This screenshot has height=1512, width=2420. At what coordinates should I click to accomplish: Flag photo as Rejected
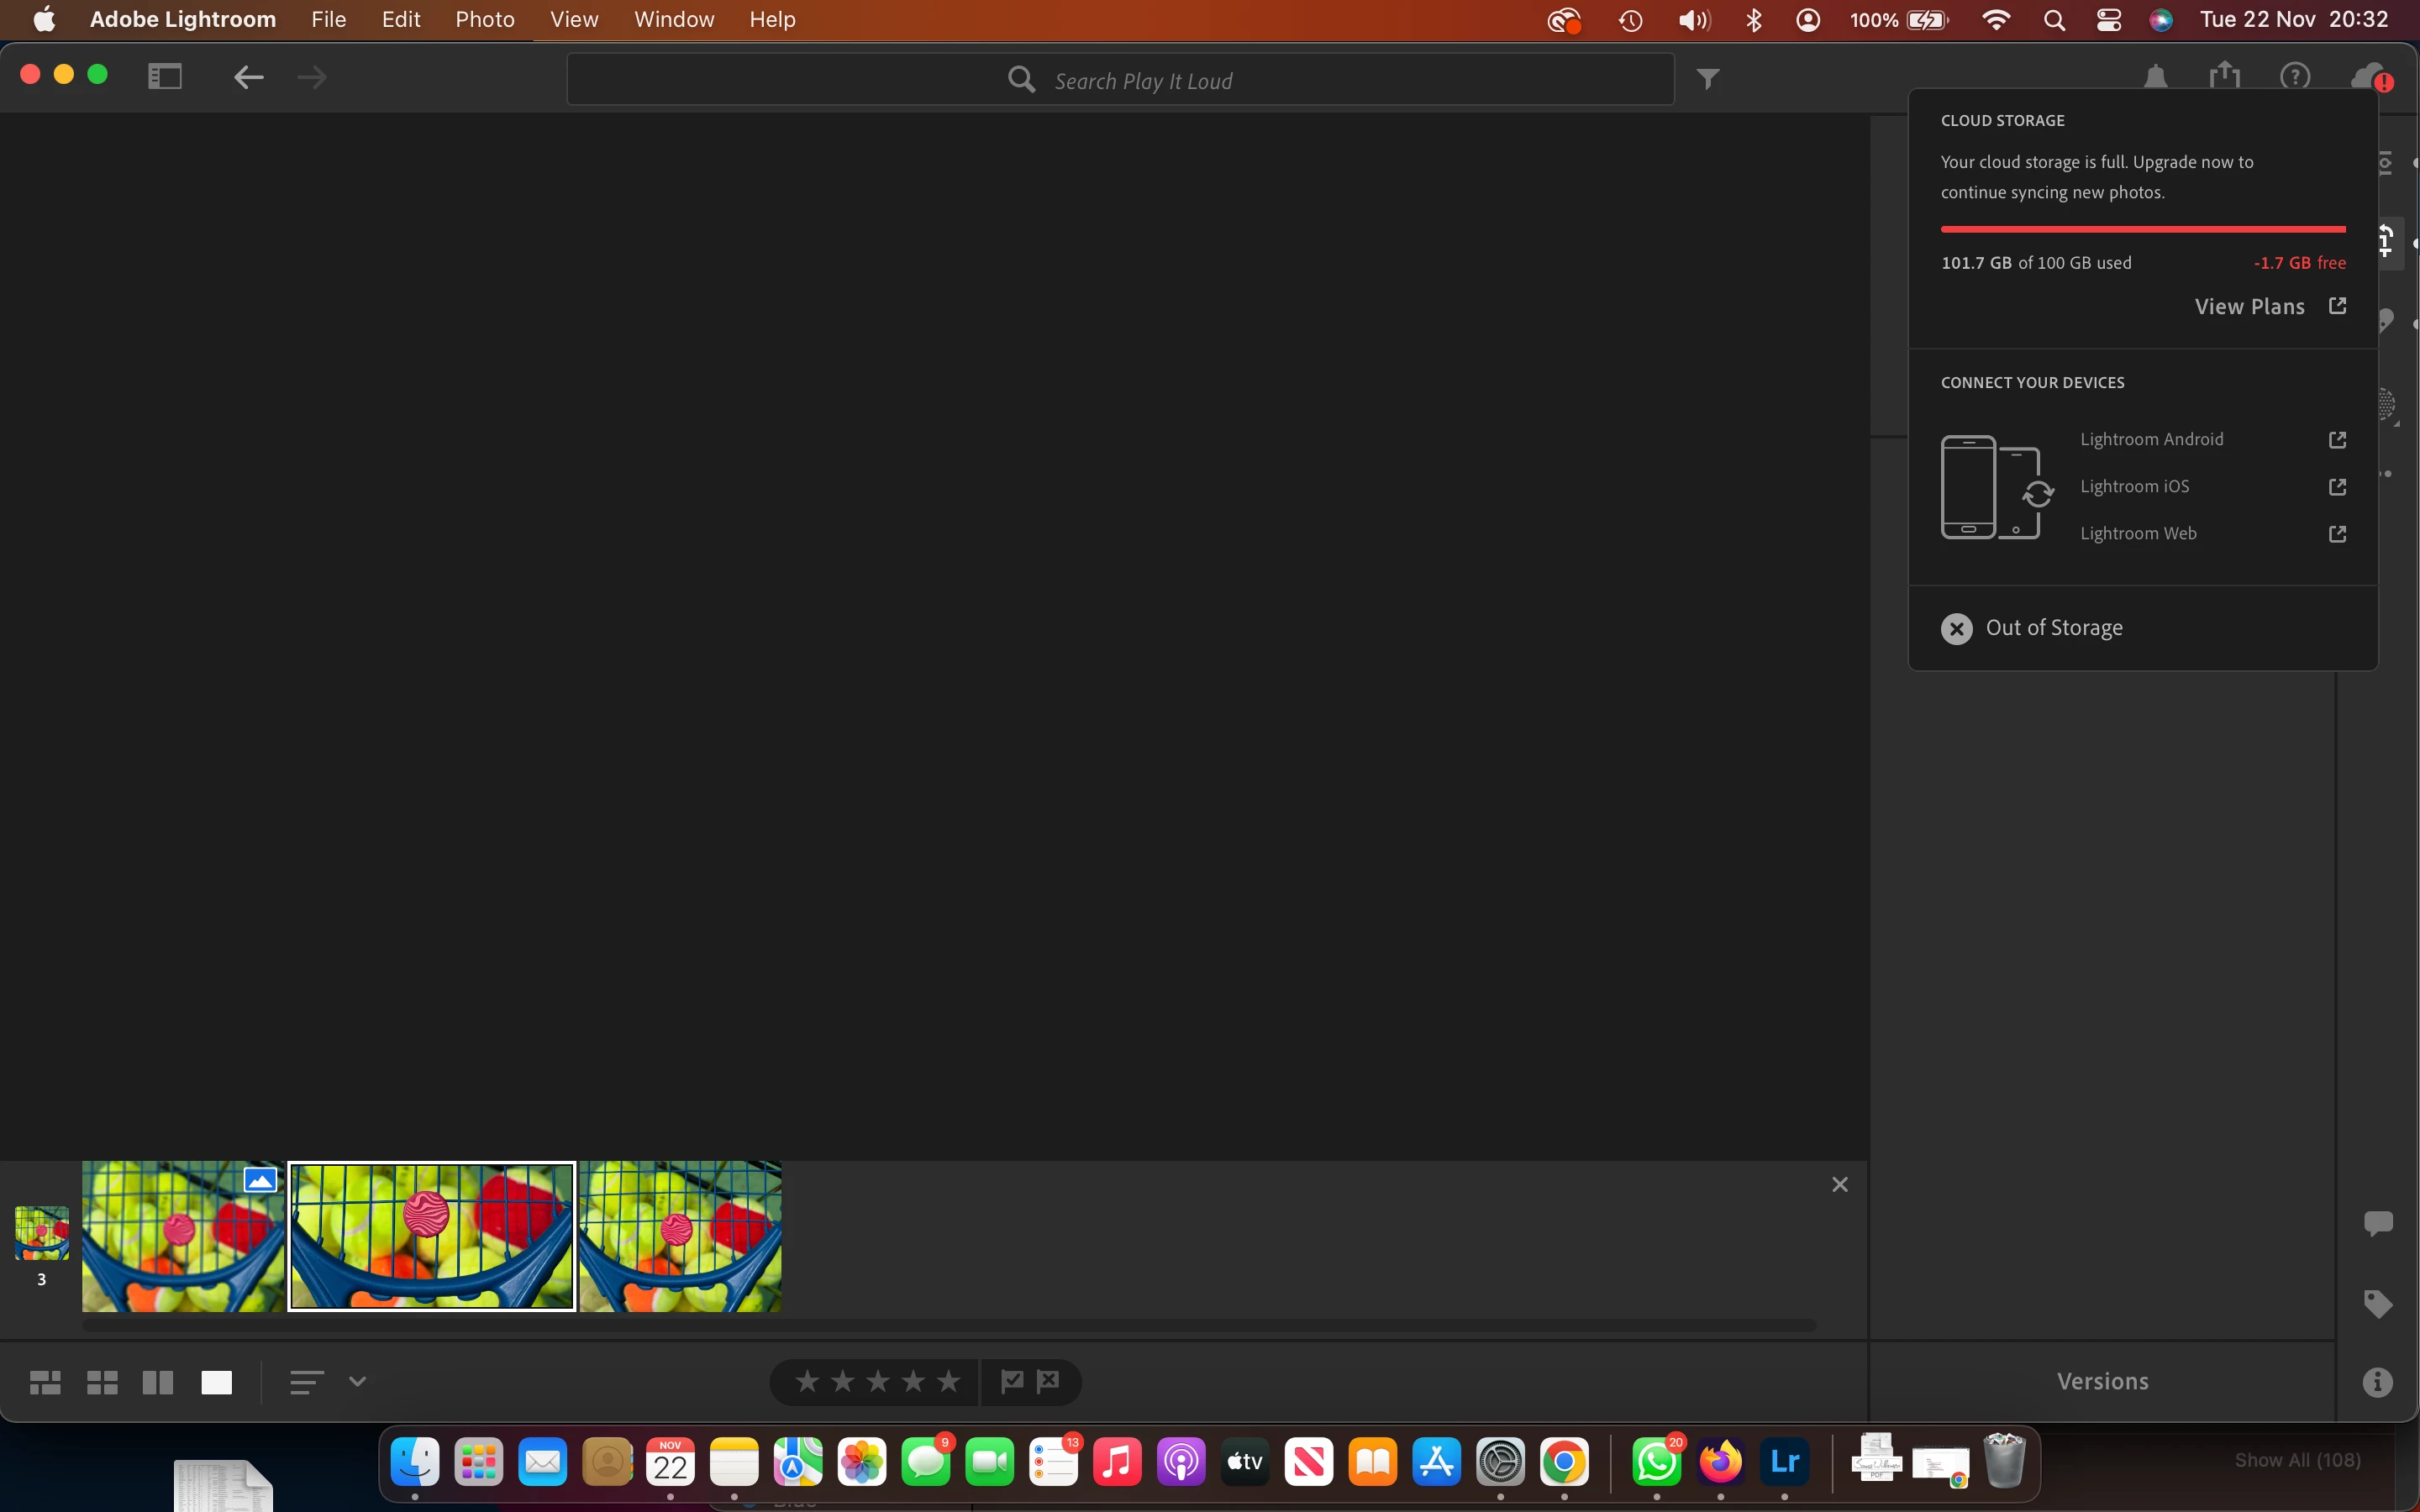pyautogui.click(x=1048, y=1381)
